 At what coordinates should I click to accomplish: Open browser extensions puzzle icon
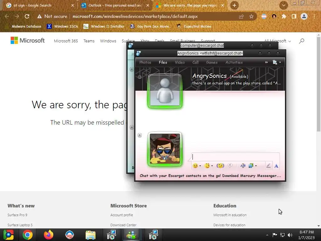click(x=284, y=16)
